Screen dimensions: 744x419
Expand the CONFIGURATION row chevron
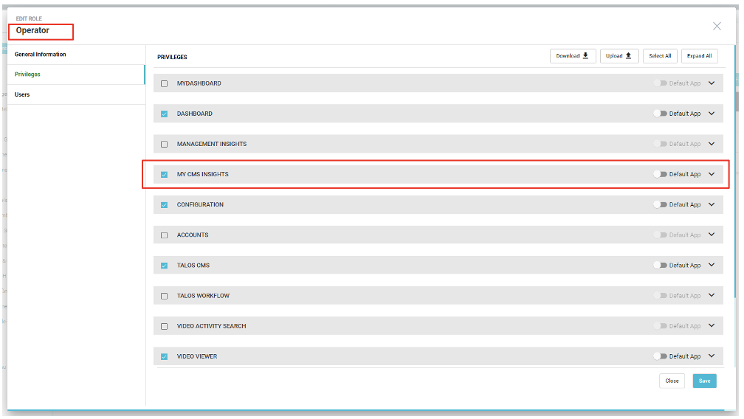click(x=712, y=204)
